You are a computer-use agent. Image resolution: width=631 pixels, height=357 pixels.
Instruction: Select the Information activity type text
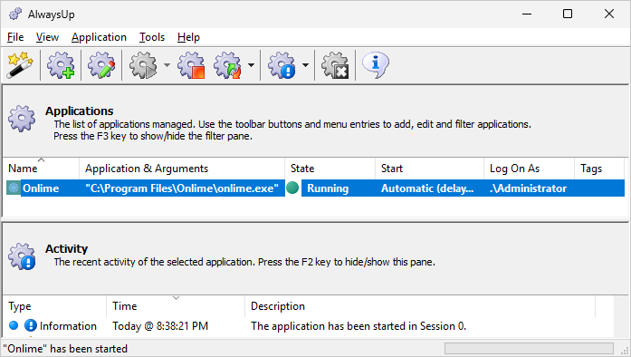(68, 326)
